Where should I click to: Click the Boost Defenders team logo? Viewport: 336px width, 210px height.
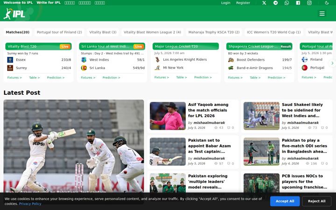(231, 60)
